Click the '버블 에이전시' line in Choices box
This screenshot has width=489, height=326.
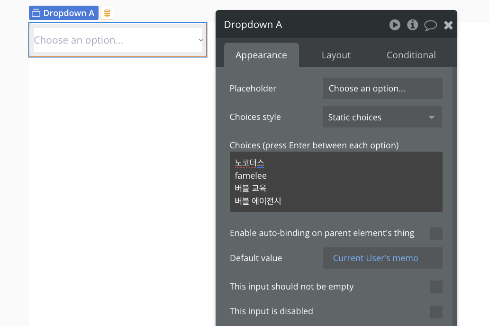click(258, 201)
